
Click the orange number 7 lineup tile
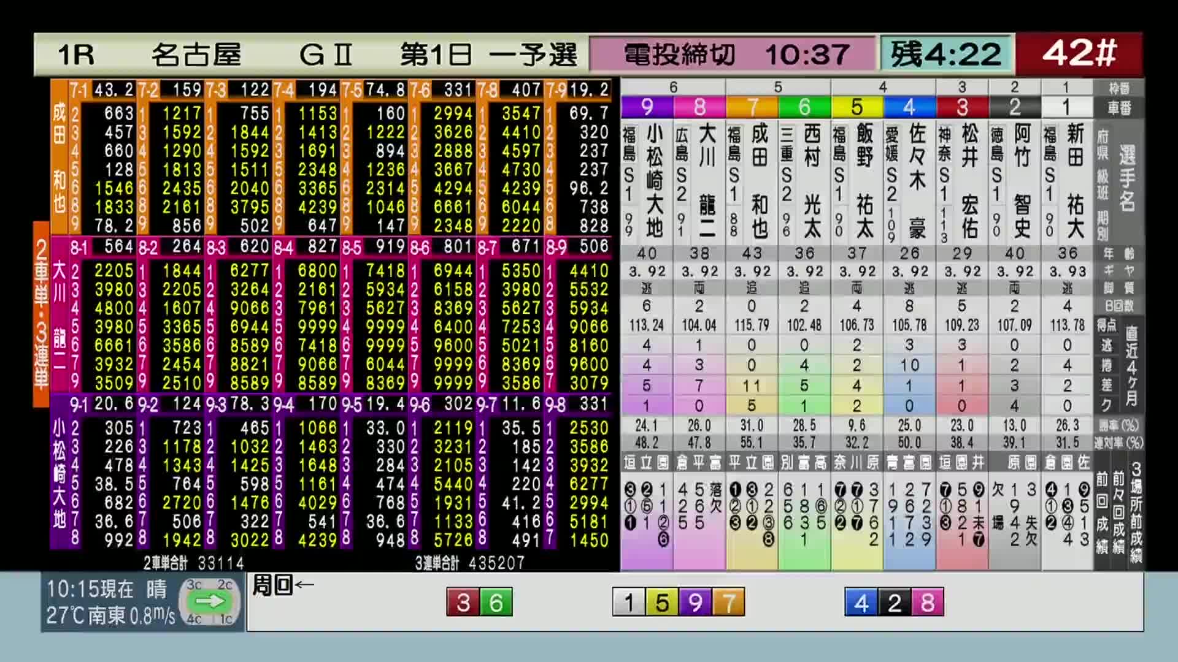pyautogui.click(x=728, y=603)
